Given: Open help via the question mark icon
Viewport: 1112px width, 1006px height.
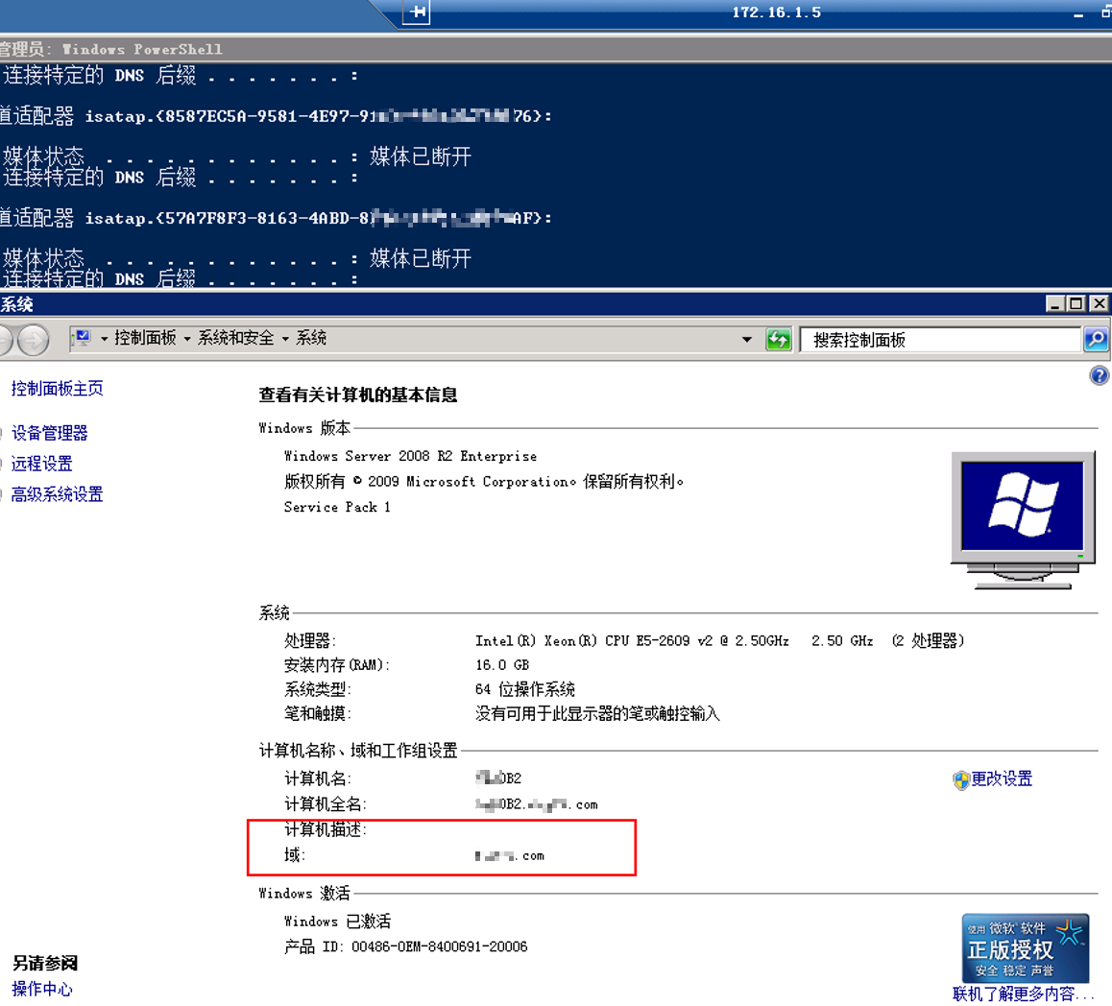Looking at the screenshot, I should click(x=1100, y=375).
